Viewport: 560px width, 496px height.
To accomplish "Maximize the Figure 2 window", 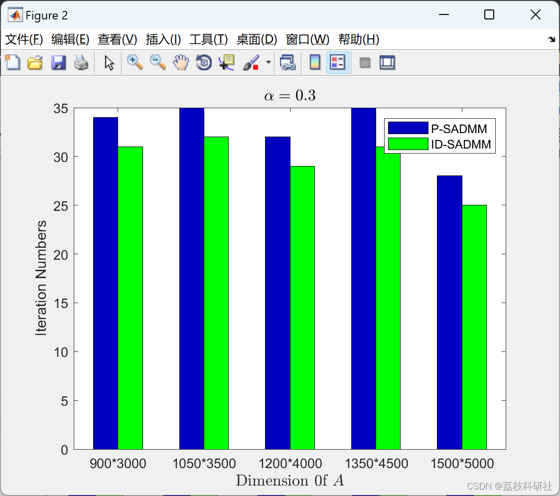I will 489,14.
